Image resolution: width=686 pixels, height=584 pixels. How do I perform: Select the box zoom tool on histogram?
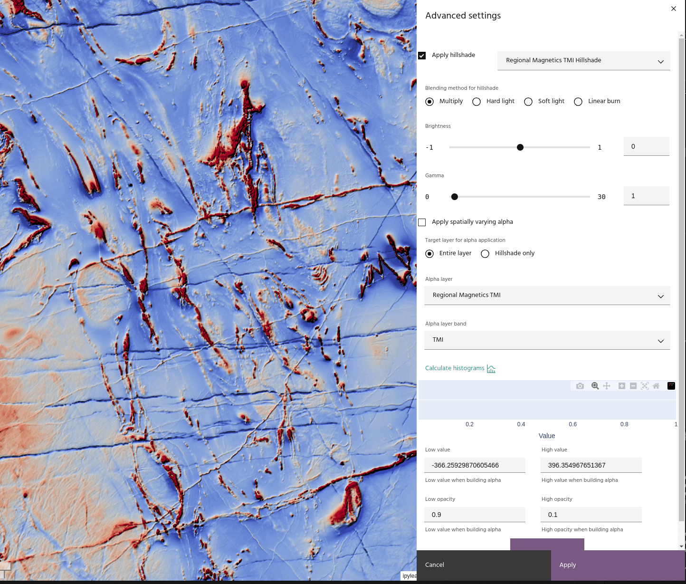point(595,386)
